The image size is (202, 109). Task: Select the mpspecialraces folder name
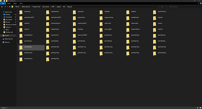click(135, 29)
